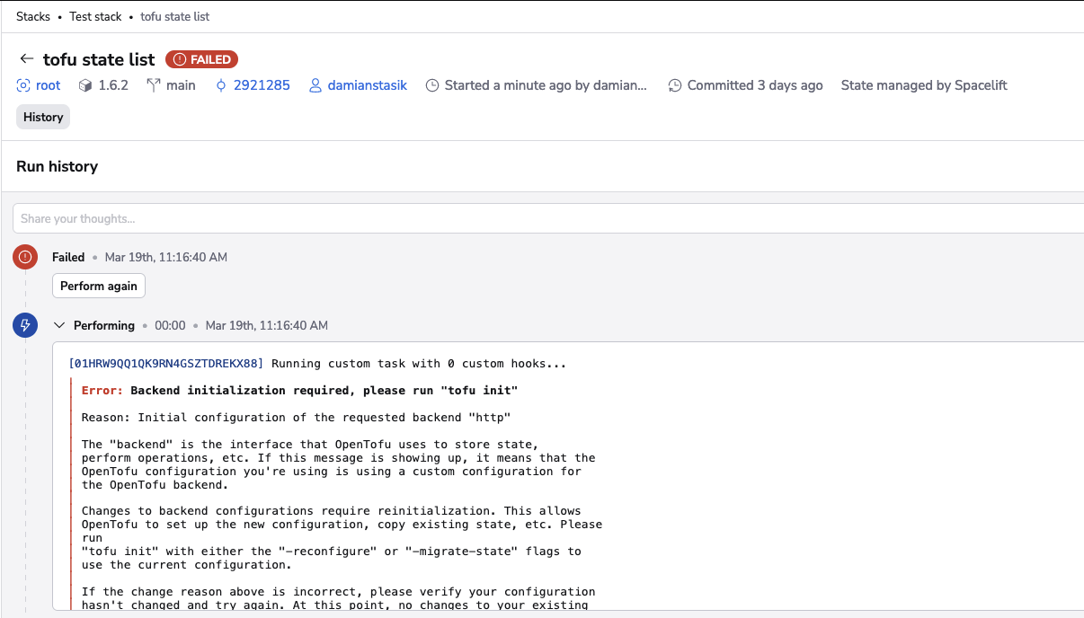The height and width of the screenshot is (618, 1084).
Task: Switch to the History tab
Action: coord(42,117)
